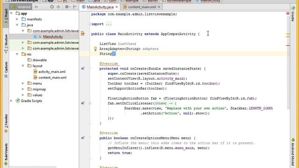299x168 pixels.
Task: Click the MainActivity class icon in tree
Action: coord(35,36)
